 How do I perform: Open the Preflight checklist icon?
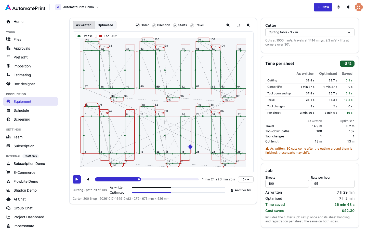[8, 57]
